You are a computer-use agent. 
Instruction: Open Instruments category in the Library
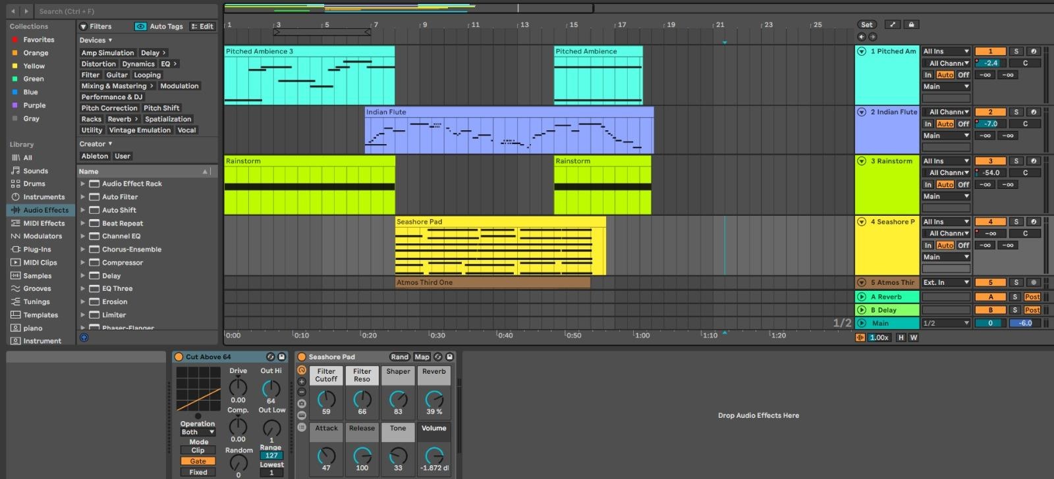pos(43,197)
